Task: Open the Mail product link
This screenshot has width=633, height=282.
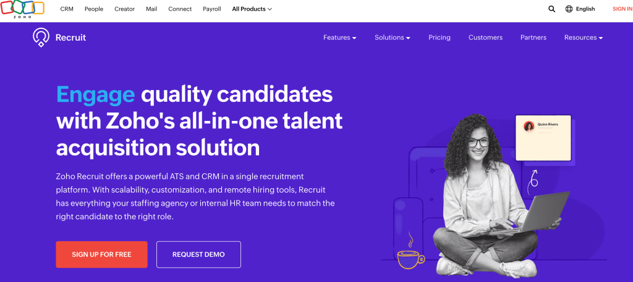Action: pyautogui.click(x=151, y=9)
